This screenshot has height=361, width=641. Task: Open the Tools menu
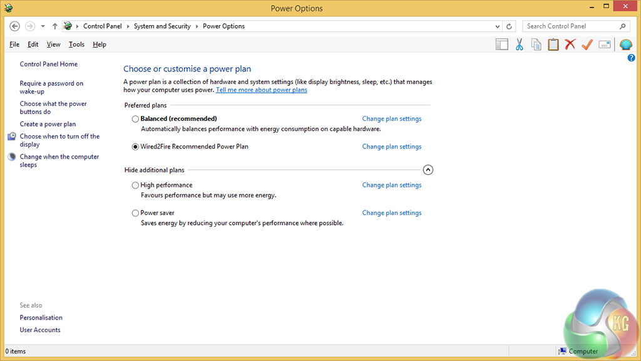pyautogui.click(x=76, y=44)
